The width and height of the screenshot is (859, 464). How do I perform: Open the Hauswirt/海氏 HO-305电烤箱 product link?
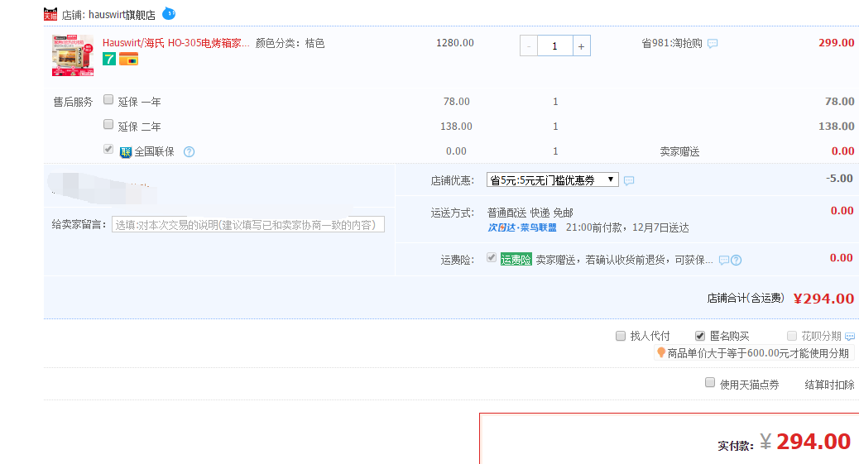(175, 43)
